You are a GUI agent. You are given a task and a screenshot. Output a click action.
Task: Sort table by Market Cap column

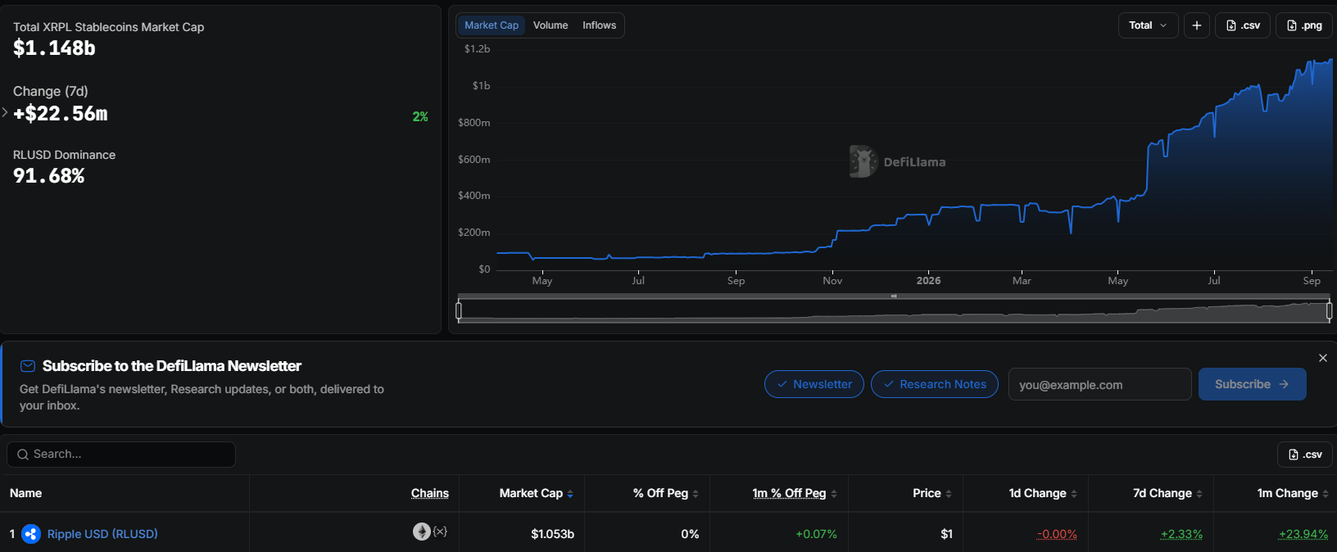coord(537,493)
